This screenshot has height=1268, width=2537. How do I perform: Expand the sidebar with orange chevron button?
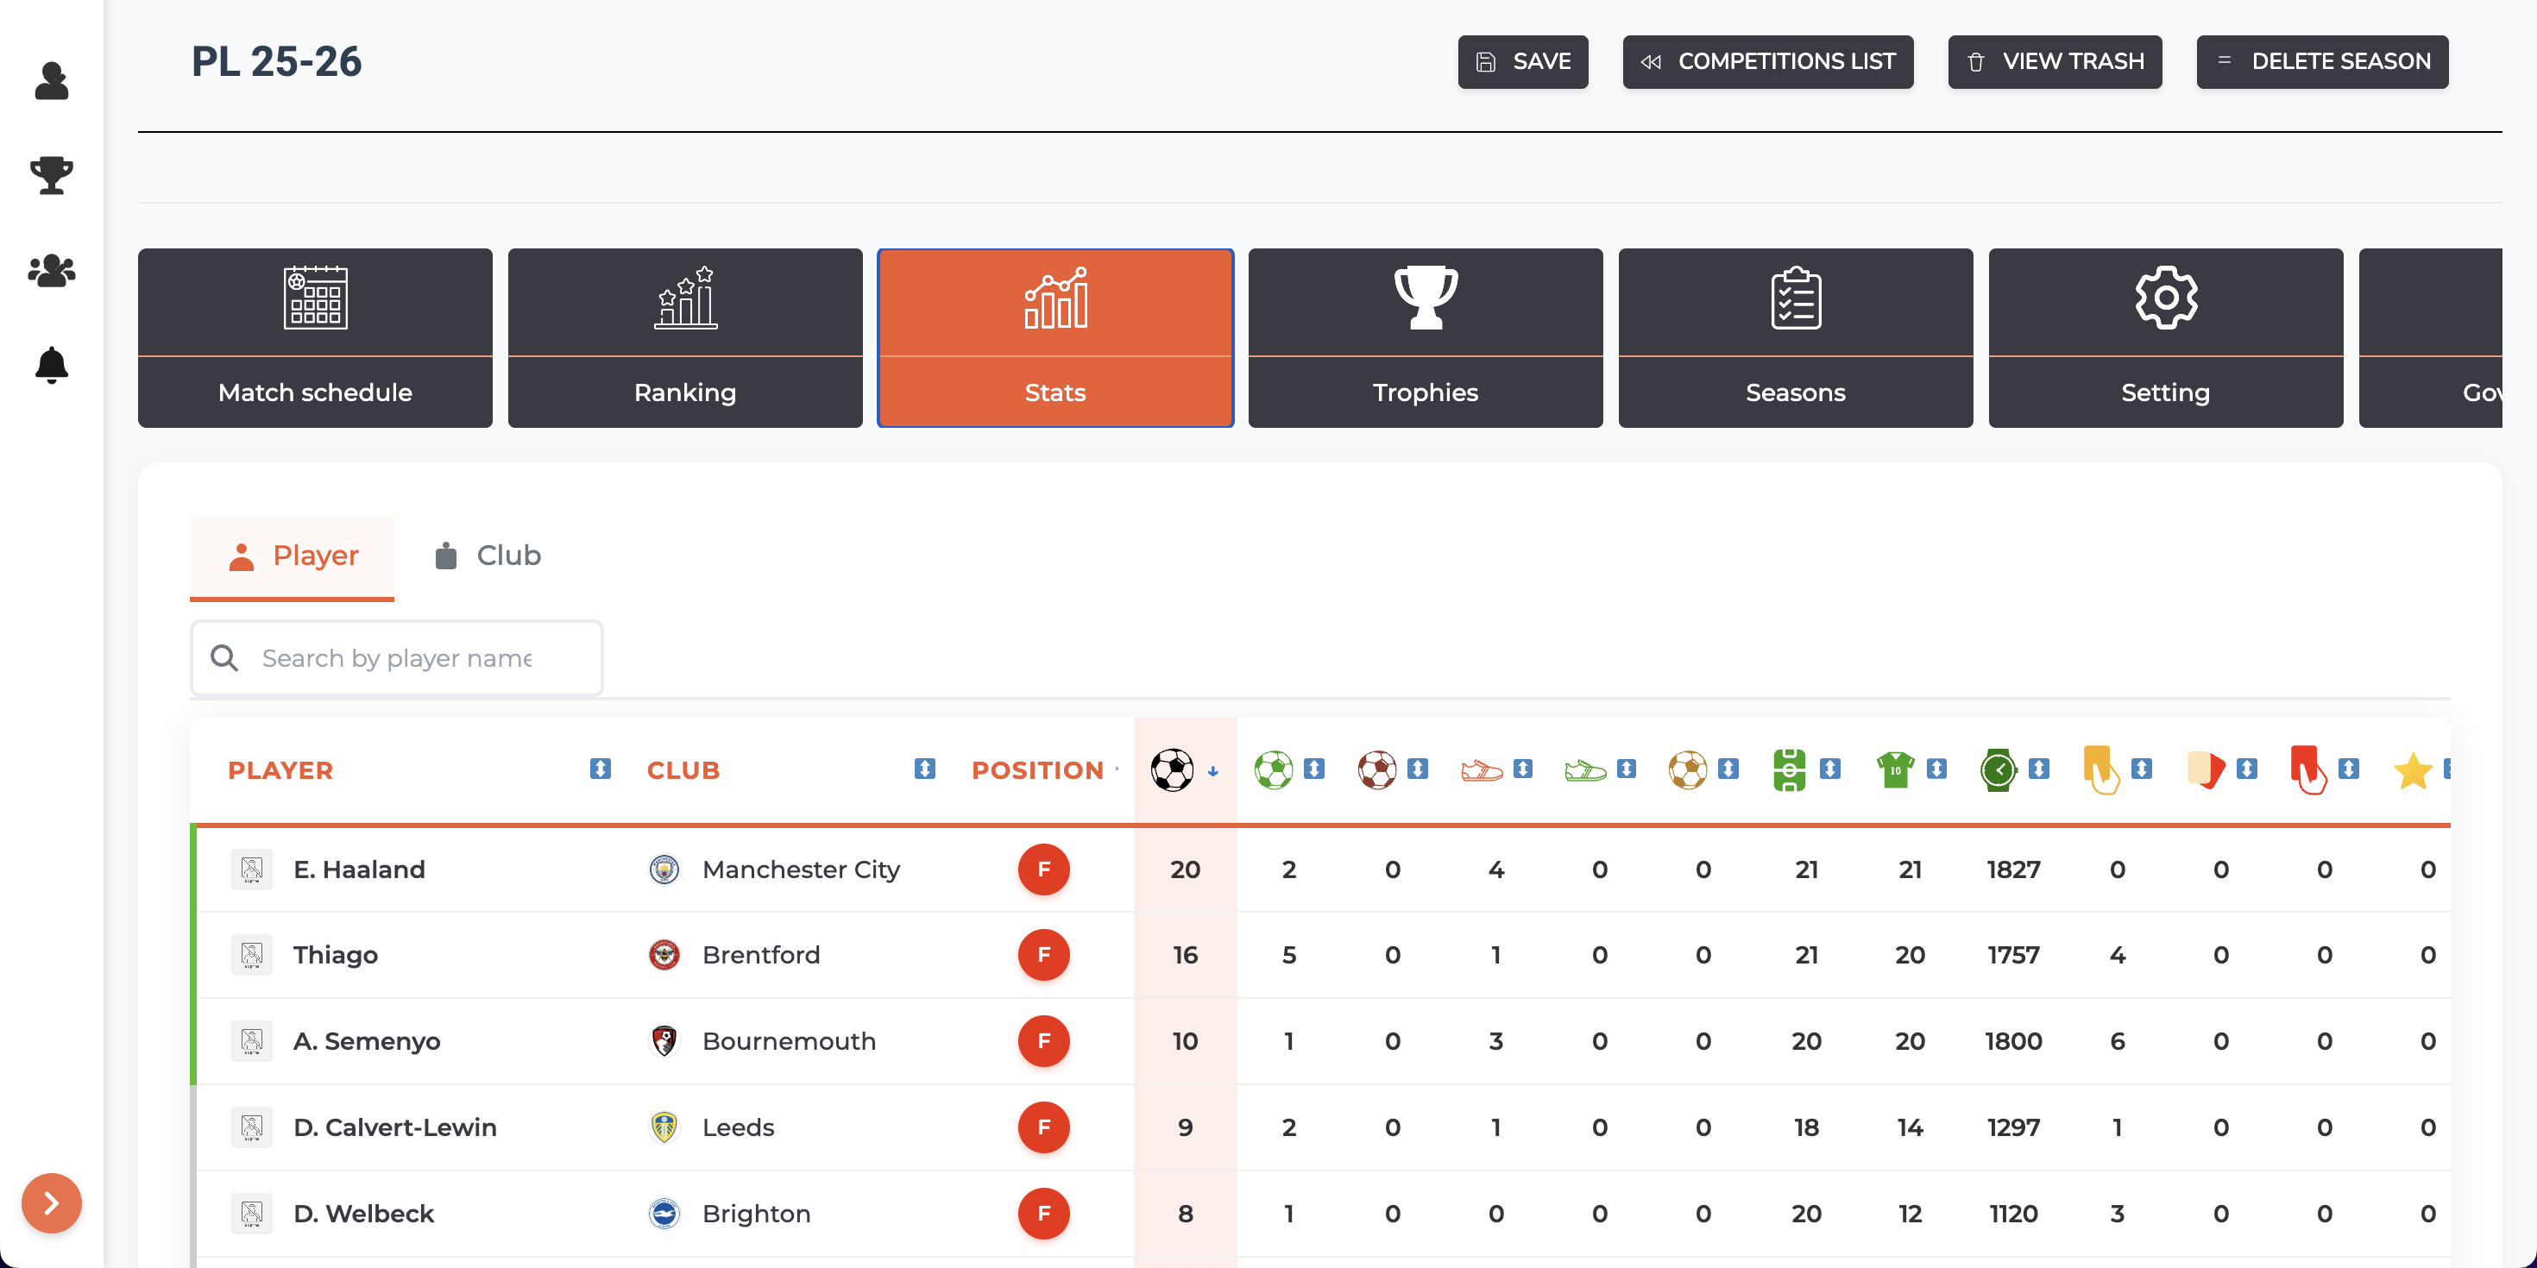51,1202
